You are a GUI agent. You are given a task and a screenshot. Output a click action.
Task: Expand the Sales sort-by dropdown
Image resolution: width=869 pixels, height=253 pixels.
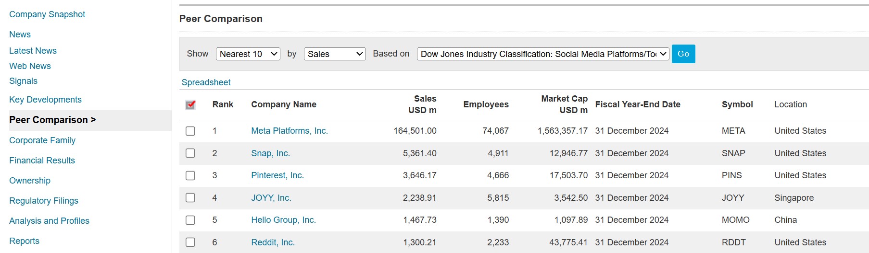[334, 54]
